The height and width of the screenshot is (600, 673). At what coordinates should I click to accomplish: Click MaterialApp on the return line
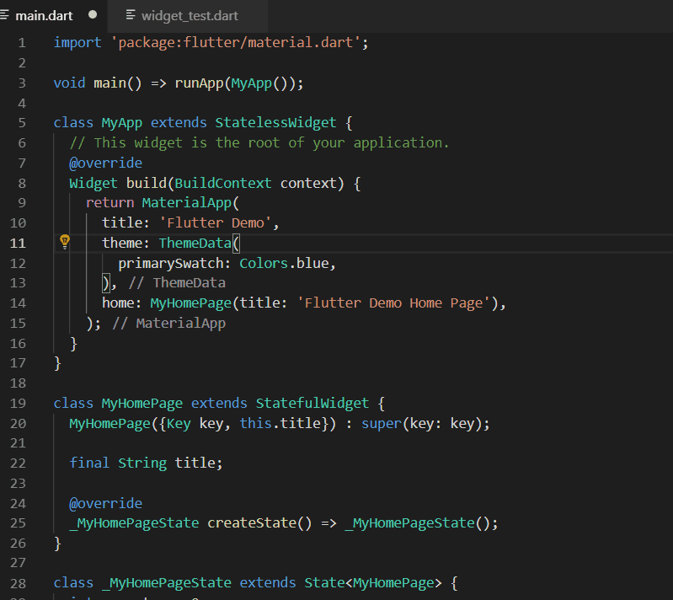tap(187, 203)
